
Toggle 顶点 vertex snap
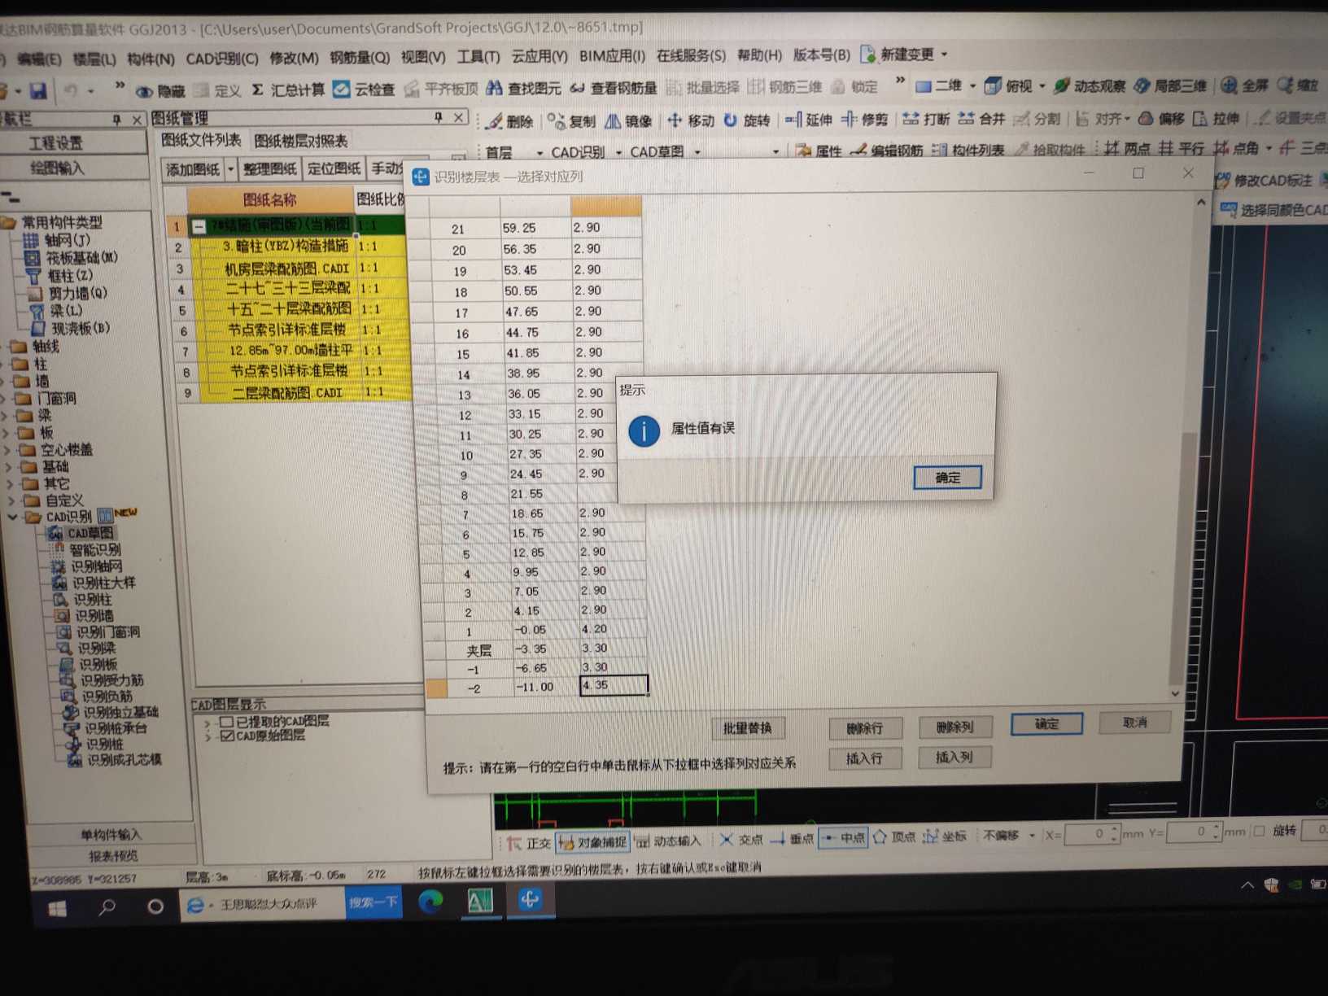pyautogui.click(x=893, y=837)
